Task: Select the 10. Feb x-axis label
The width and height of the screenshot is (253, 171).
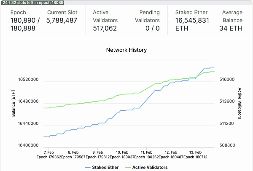Action: [x=122, y=152]
